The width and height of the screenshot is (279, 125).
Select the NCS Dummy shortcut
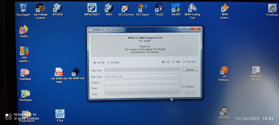(x=126, y=10)
